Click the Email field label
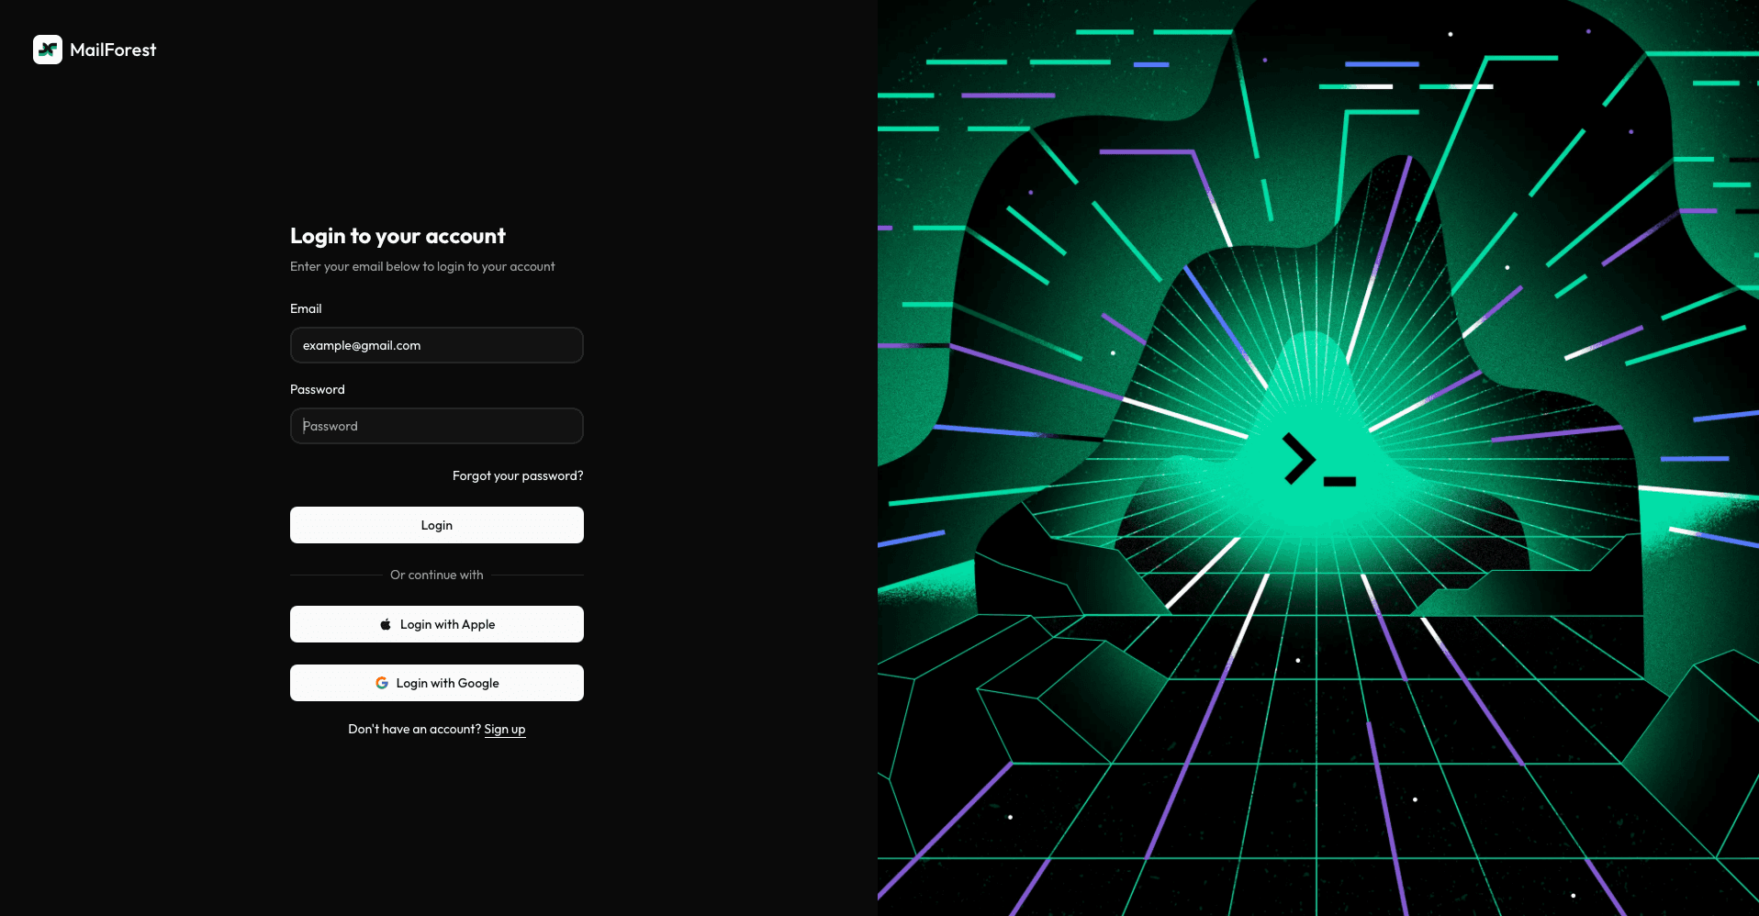Image resolution: width=1759 pixels, height=916 pixels. (x=306, y=308)
